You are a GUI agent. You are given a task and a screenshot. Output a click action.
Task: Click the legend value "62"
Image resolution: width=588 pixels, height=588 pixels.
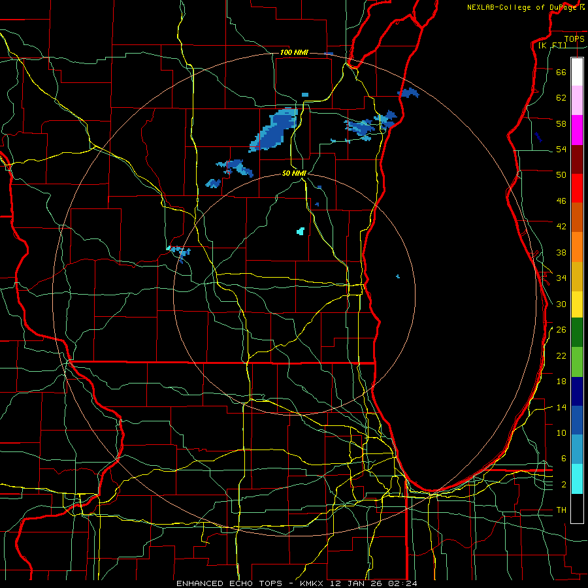click(x=561, y=98)
